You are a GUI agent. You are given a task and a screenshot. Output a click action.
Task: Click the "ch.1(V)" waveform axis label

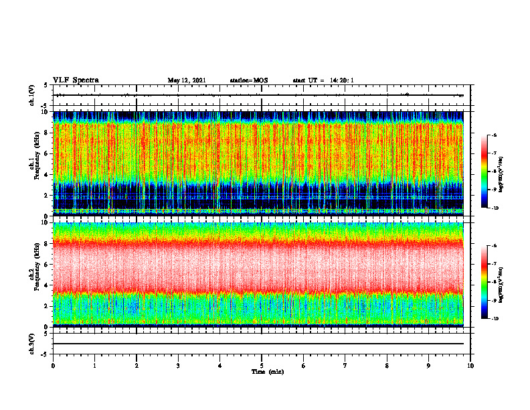click(32, 95)
